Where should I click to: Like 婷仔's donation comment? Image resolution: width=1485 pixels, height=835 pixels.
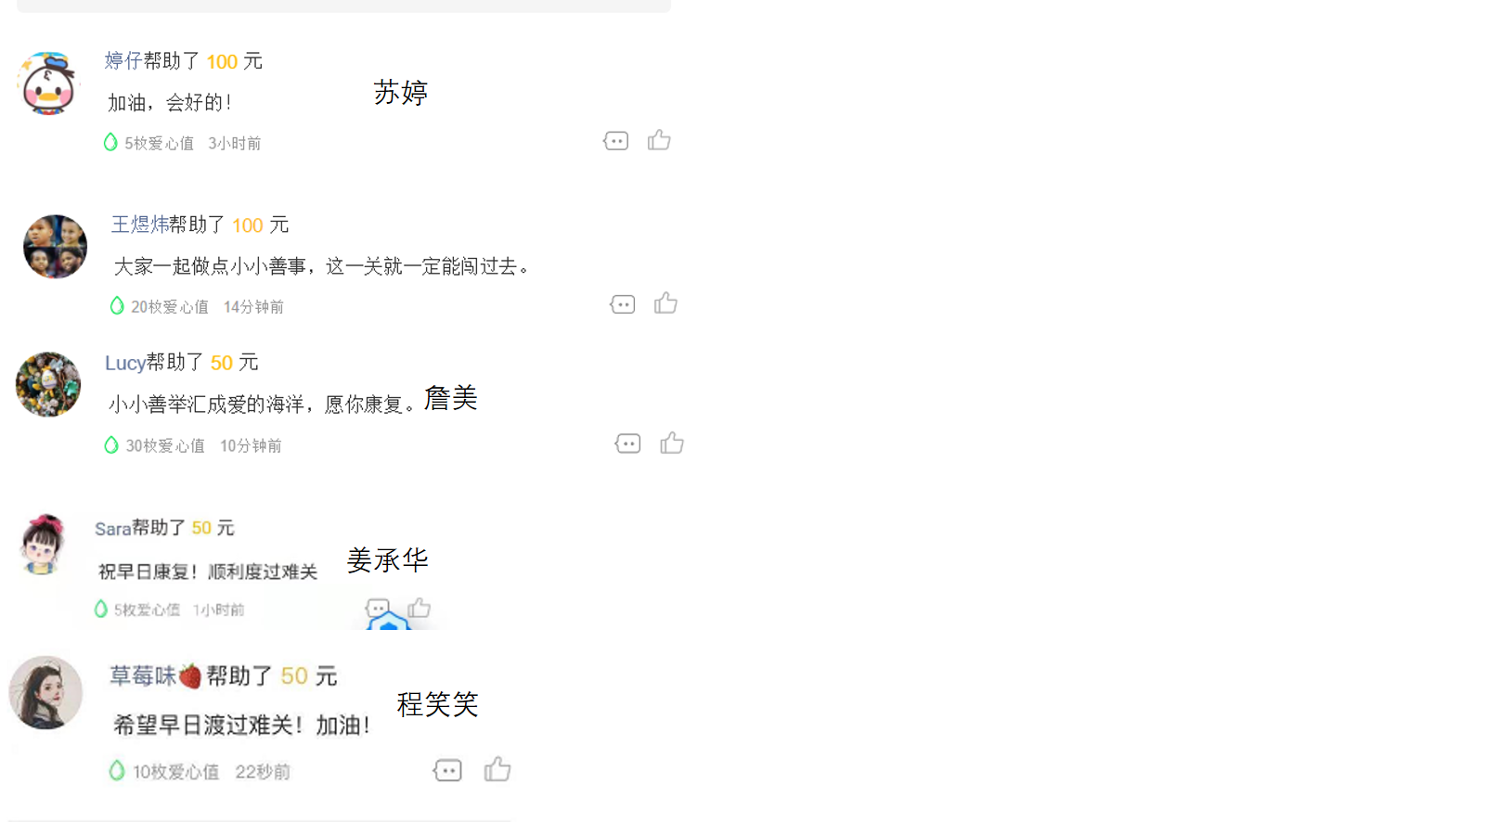click(659, 140)
